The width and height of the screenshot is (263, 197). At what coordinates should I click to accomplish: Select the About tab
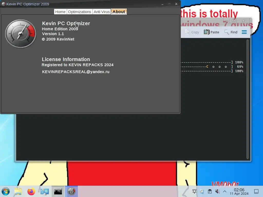click(119, 12)
